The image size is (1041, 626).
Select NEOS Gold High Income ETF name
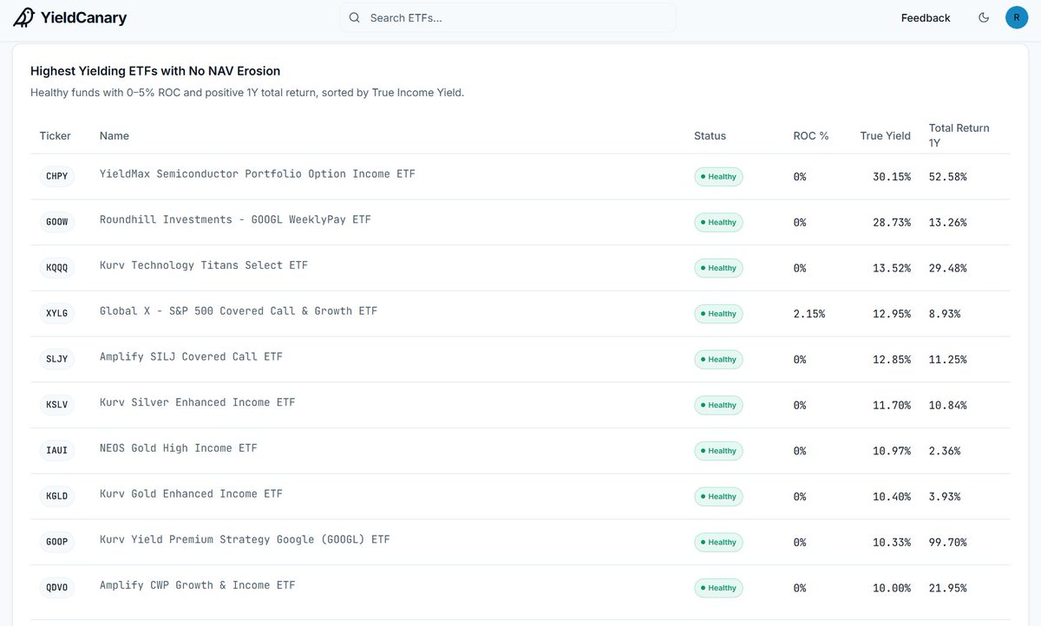point(179,448)
